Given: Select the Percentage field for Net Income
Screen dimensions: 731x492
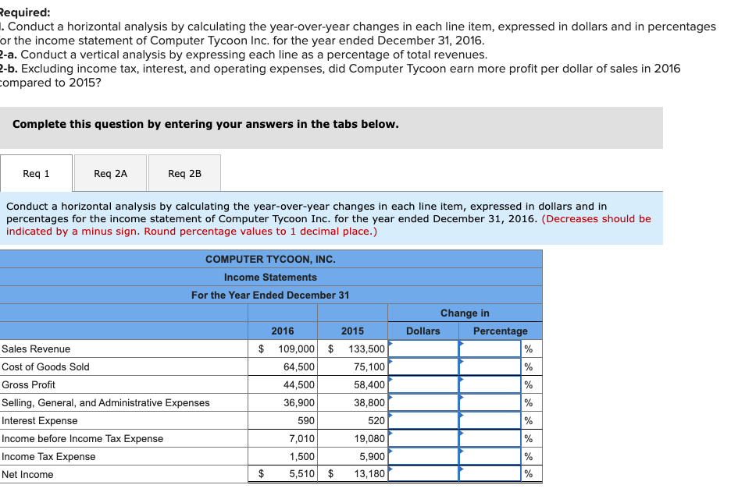Looking at the screenshot, I should (490, 473).
